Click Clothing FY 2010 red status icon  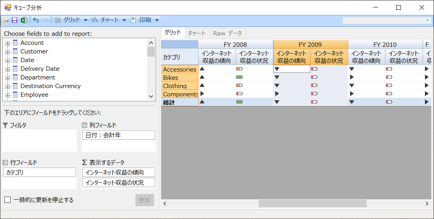point(389,85)
